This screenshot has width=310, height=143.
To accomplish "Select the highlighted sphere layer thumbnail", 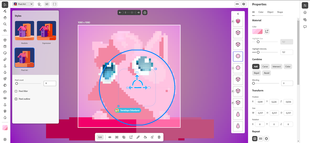I will coord(238,56).
